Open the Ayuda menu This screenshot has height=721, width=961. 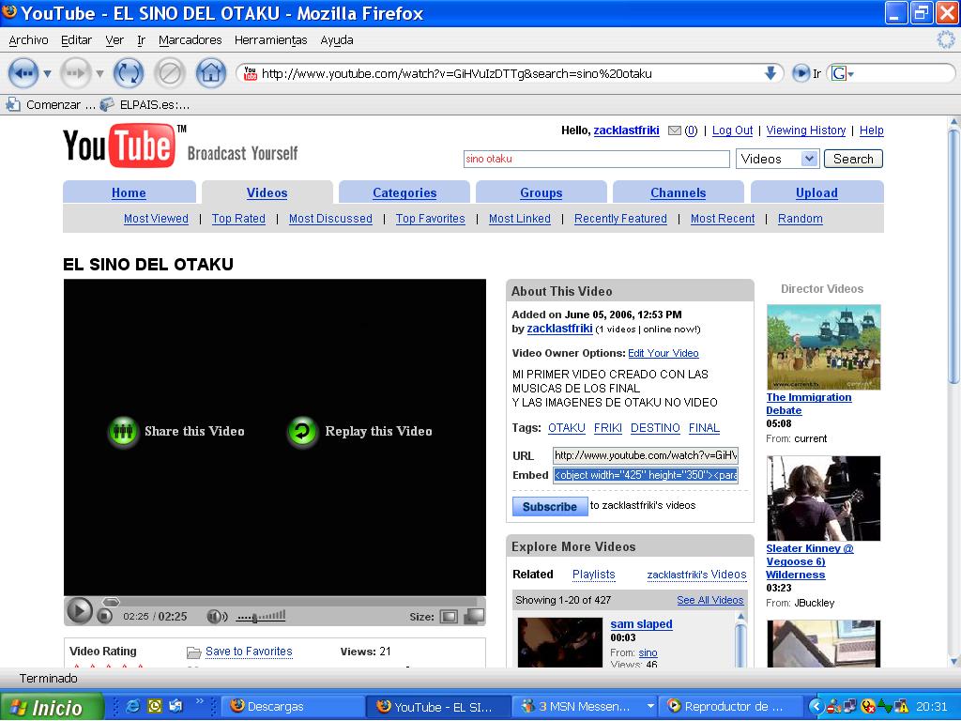[337, 39]
